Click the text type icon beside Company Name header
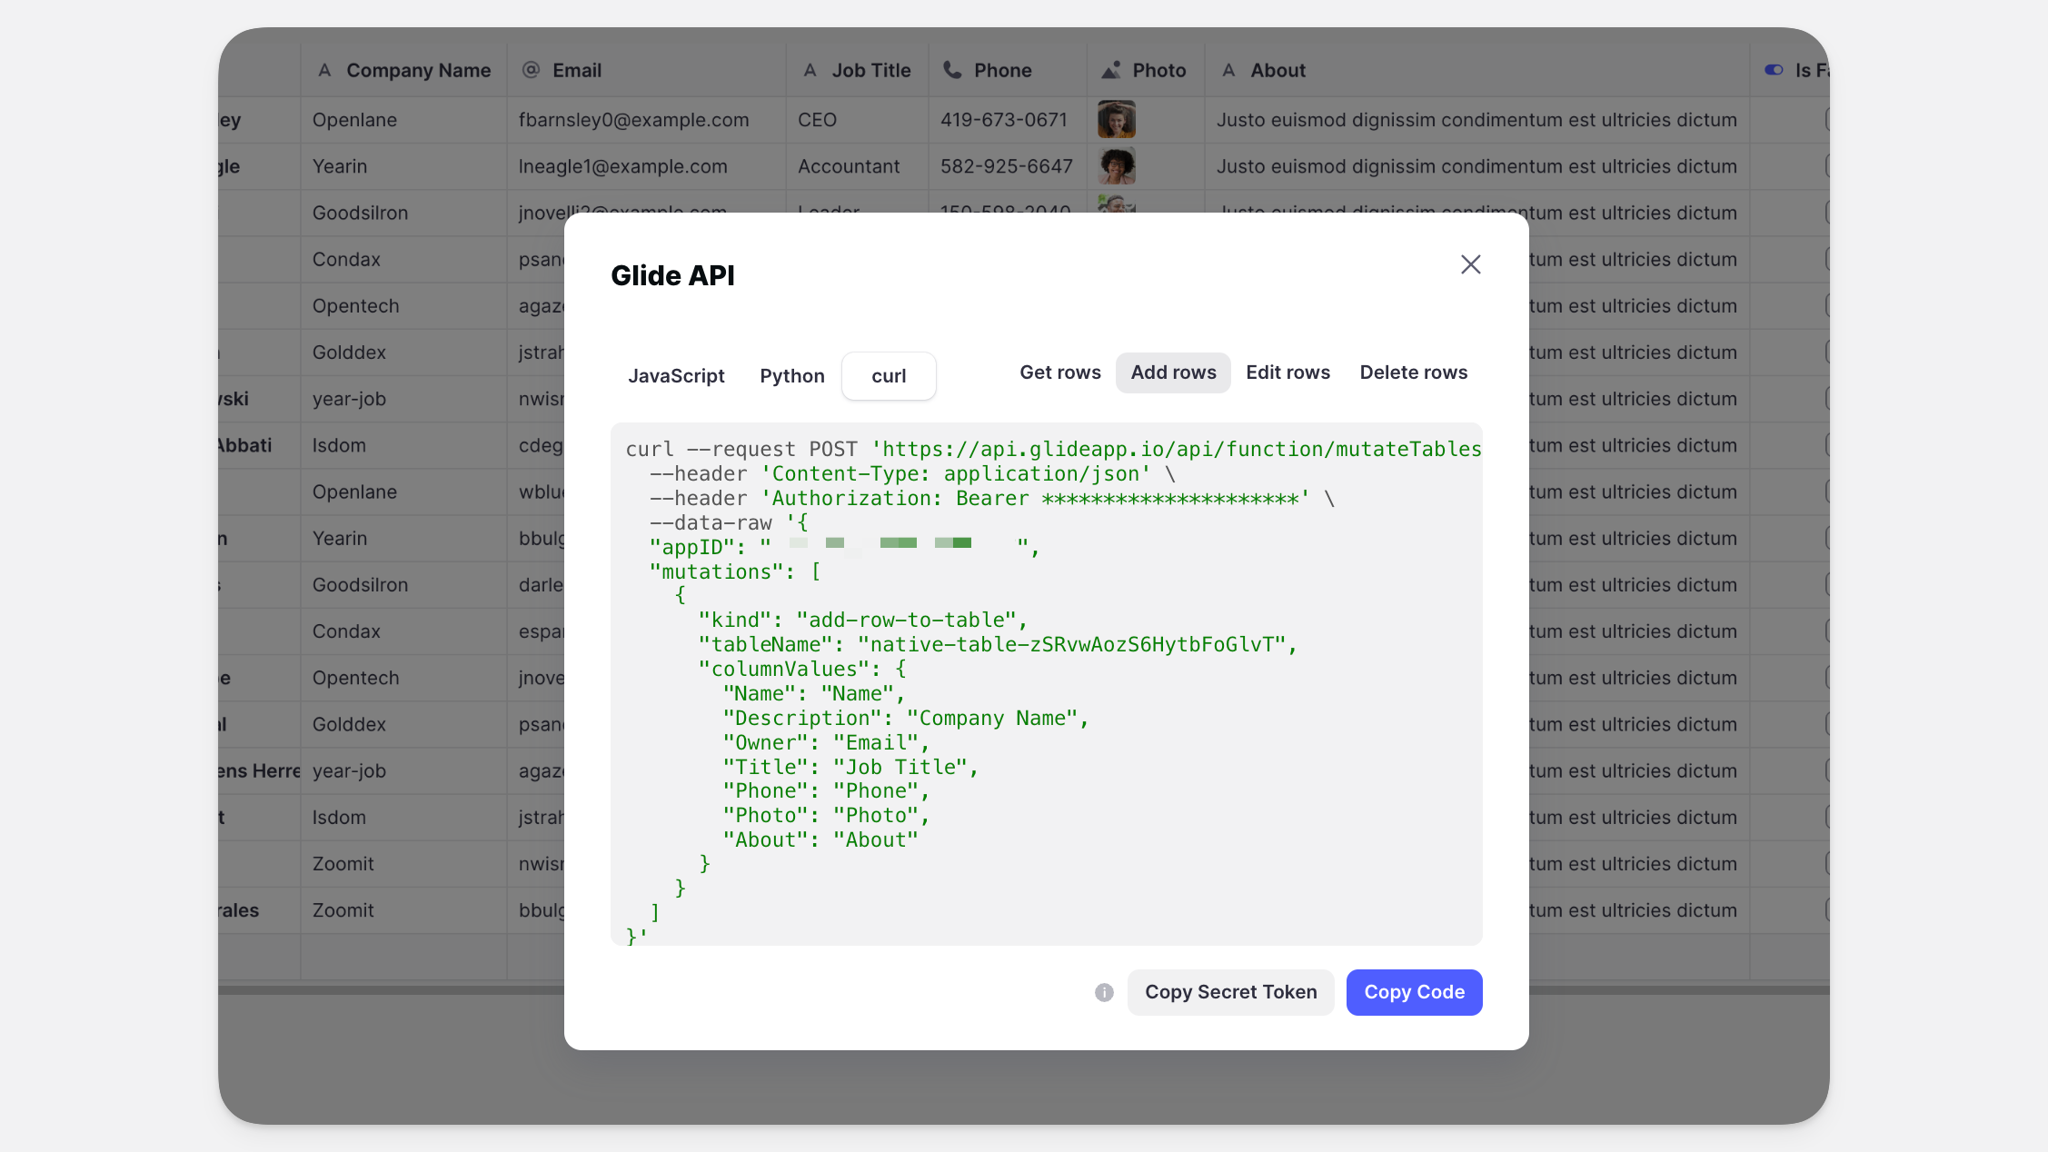Screen dimensions: 2048x1152 point(324,70)
